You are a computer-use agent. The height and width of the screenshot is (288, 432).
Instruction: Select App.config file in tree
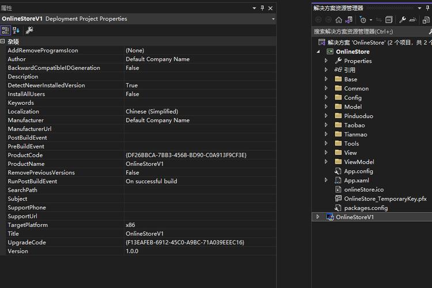point(358,171)
